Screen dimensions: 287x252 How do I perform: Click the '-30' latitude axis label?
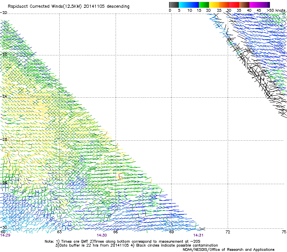click(x=3, y=227)
